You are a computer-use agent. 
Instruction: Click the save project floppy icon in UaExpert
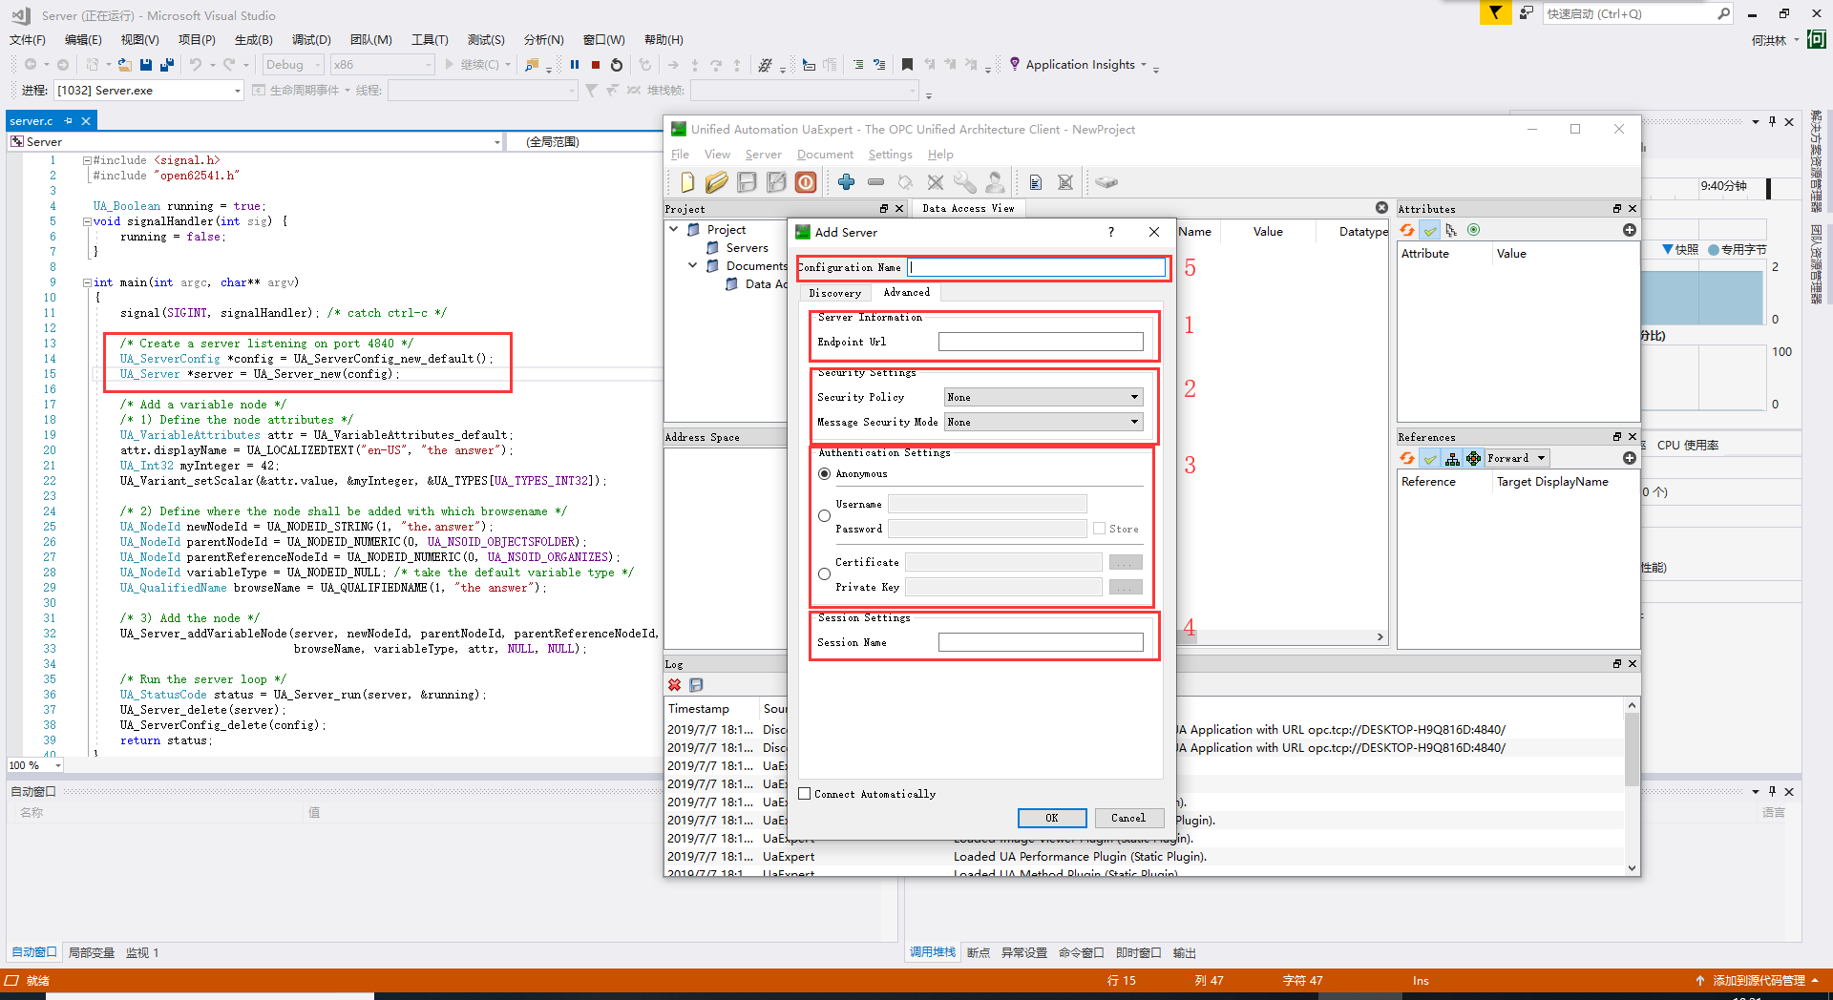click(747, 182)
